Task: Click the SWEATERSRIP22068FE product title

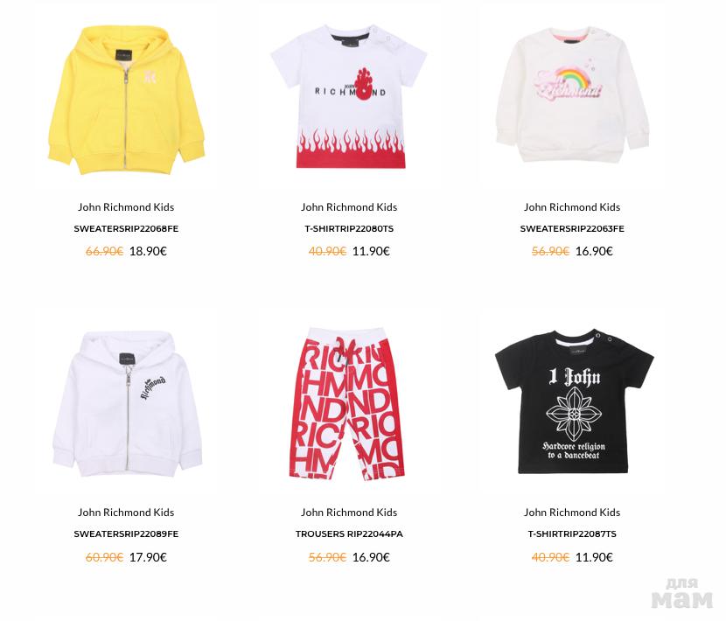Action: [x=126, y=229]
